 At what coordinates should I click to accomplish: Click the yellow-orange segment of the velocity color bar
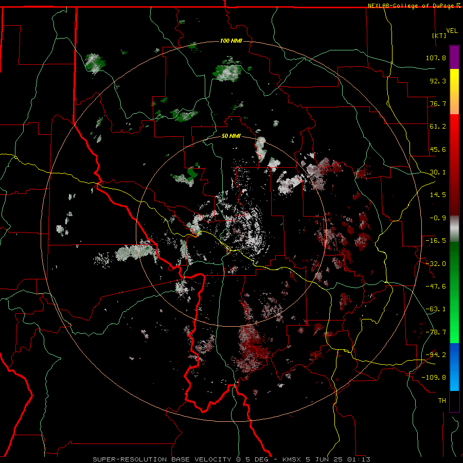454,92
